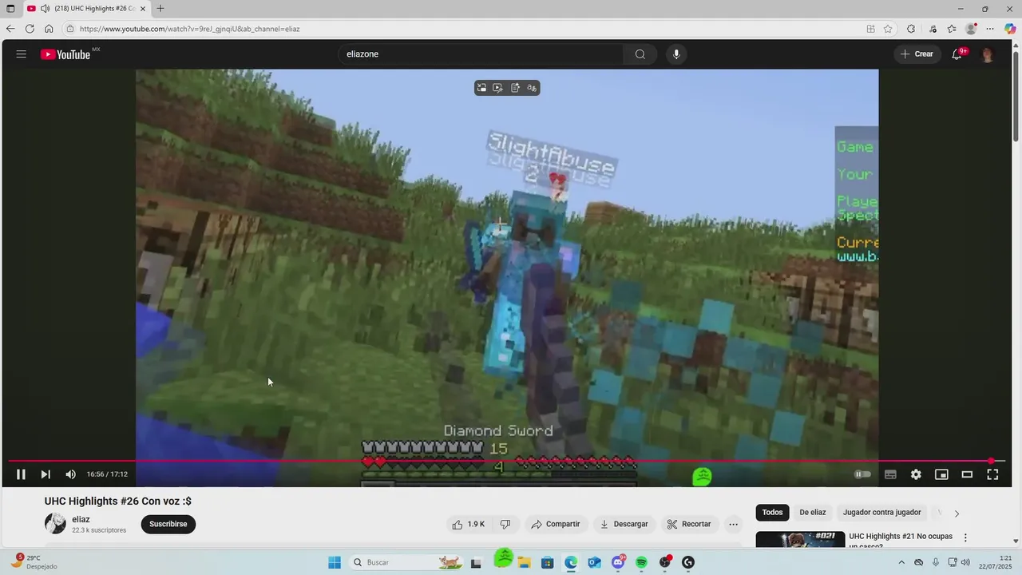The image size is (1022, 575).
Task: Open more actions three-dot menu under video
Action: [x=733, y=524]
